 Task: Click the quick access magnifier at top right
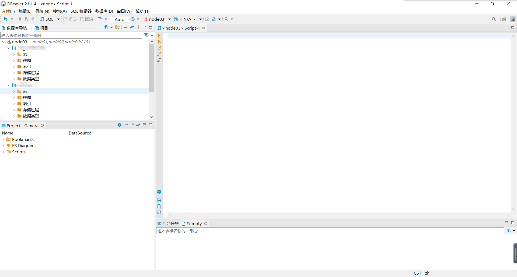[494, 19]
